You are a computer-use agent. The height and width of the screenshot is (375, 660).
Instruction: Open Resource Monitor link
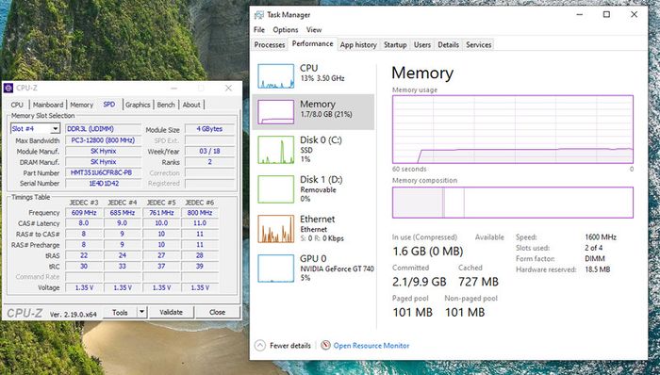pos(371,346)
